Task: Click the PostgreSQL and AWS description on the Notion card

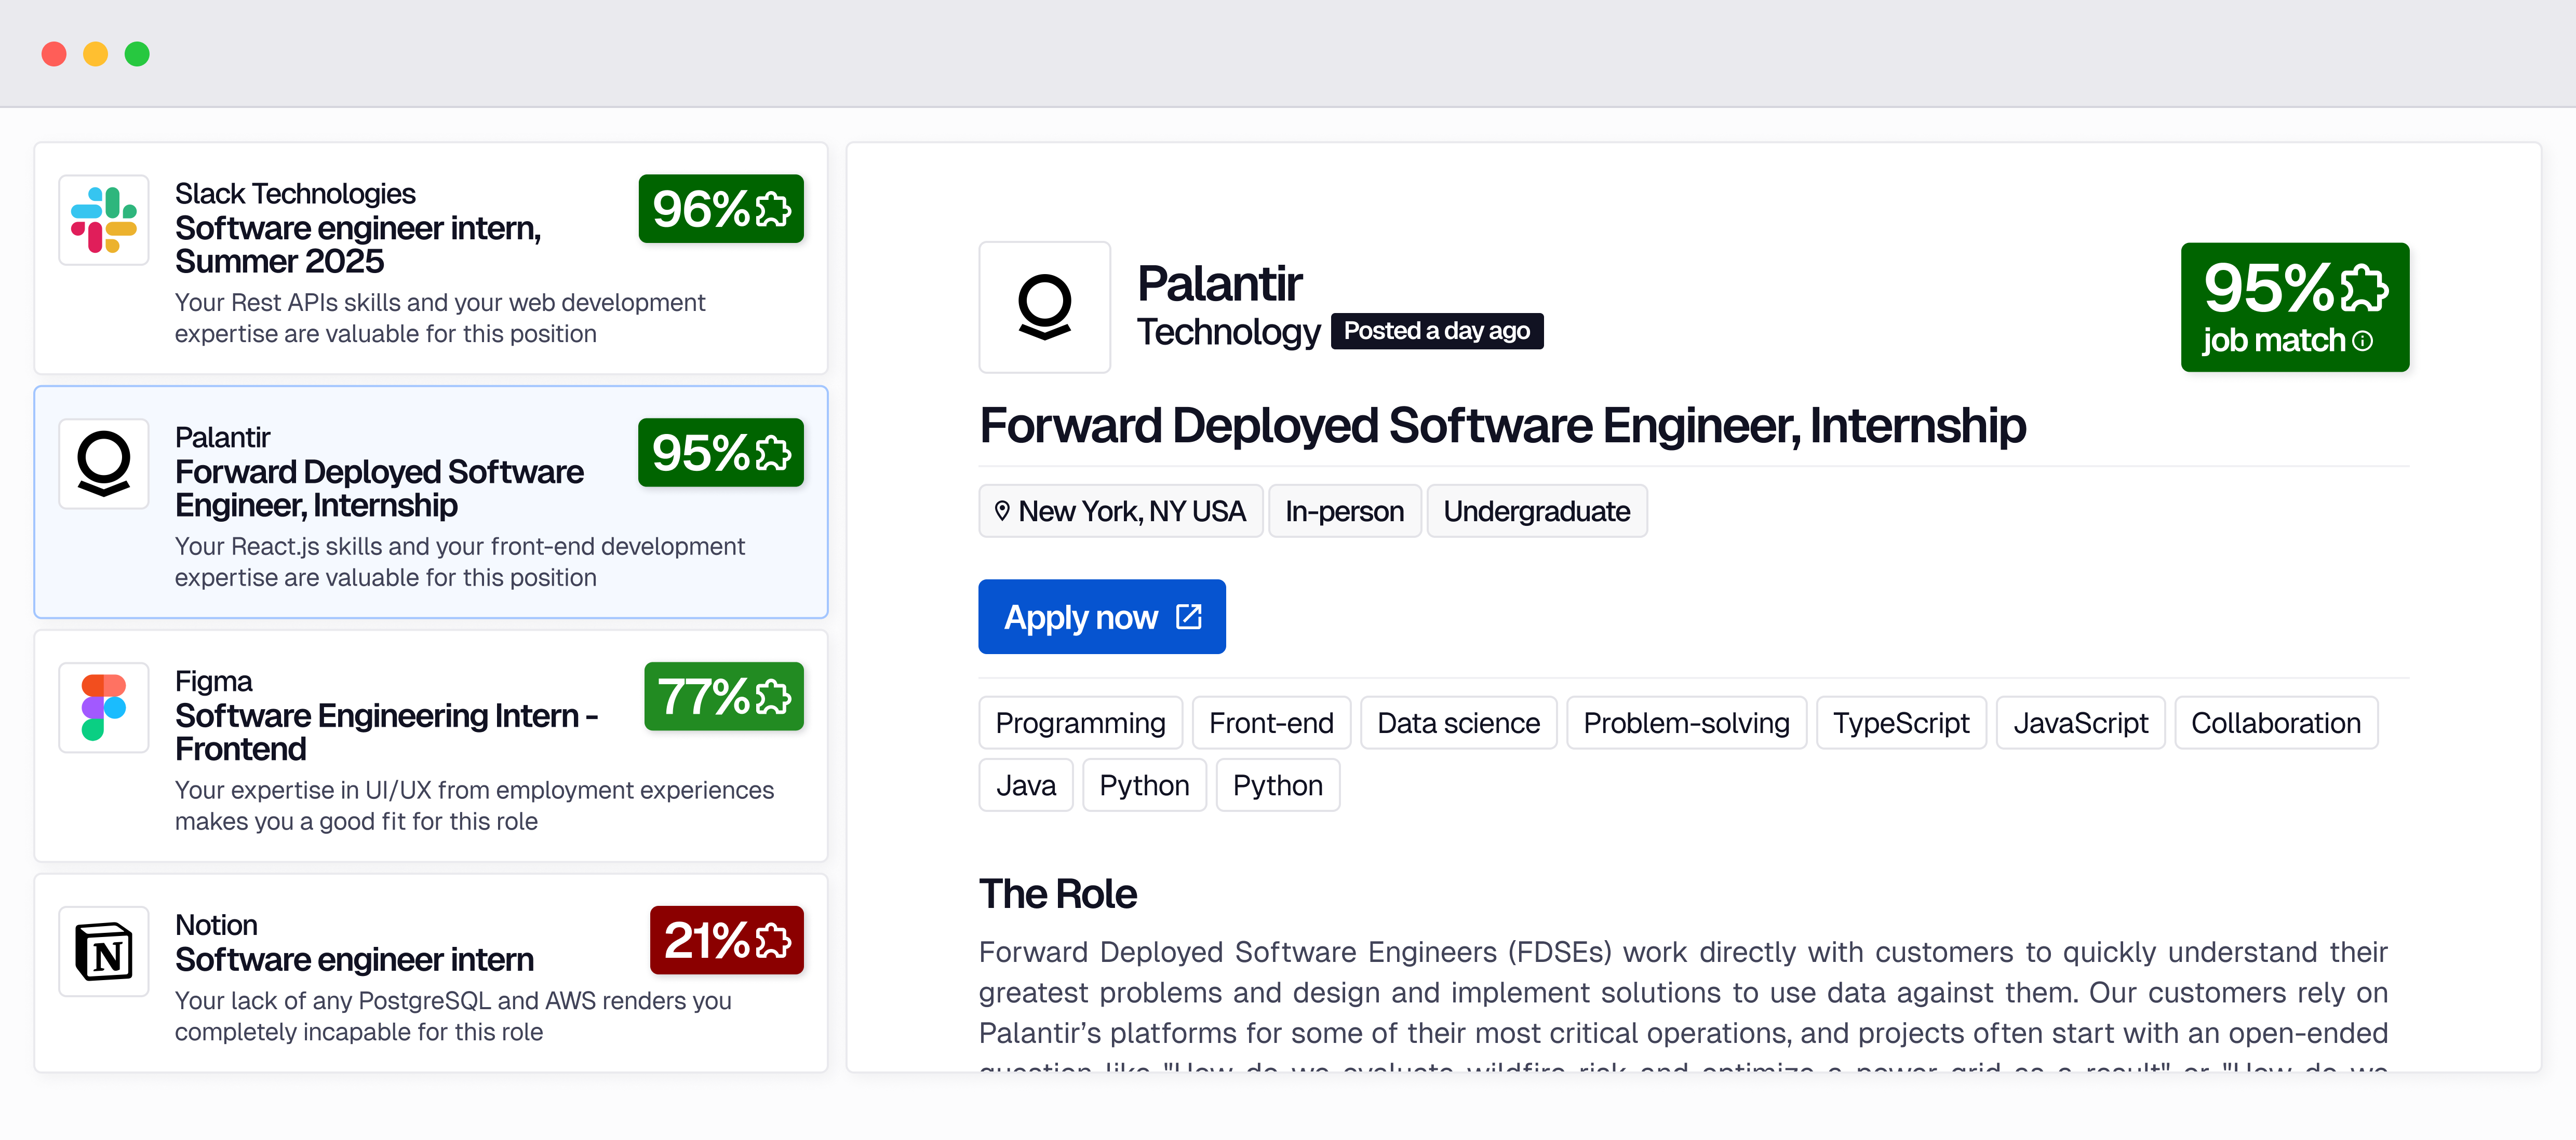Action: coord(453,1016)
